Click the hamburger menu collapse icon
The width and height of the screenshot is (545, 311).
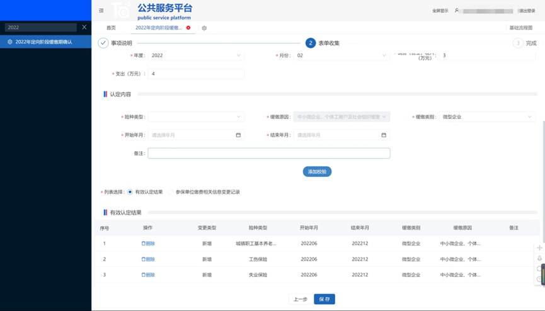[x=101, y=11]
